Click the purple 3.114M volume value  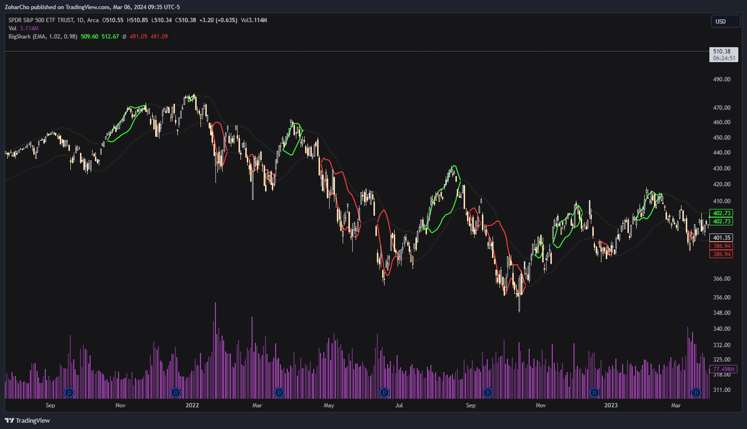pyautogui.click(x=29, y=28)
